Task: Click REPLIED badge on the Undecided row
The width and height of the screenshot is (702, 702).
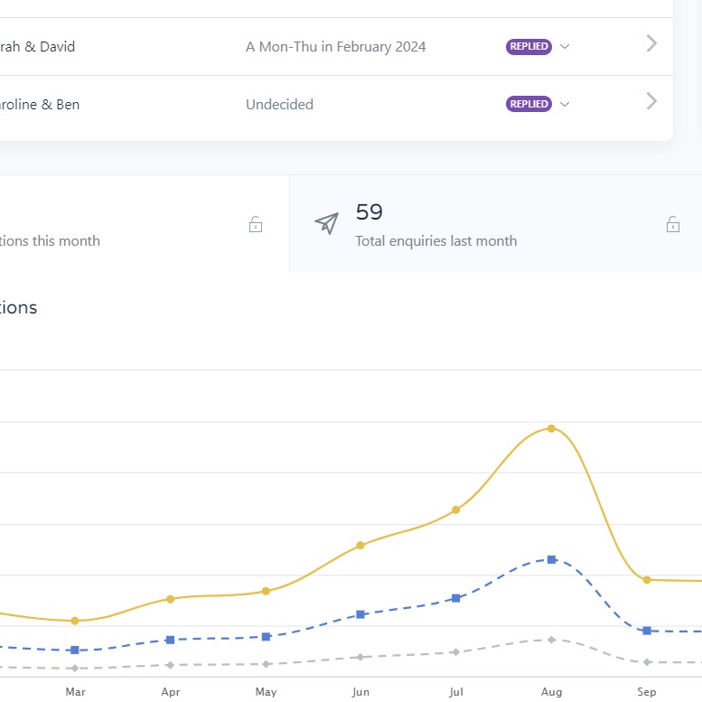Action: (x=529, y=104)
